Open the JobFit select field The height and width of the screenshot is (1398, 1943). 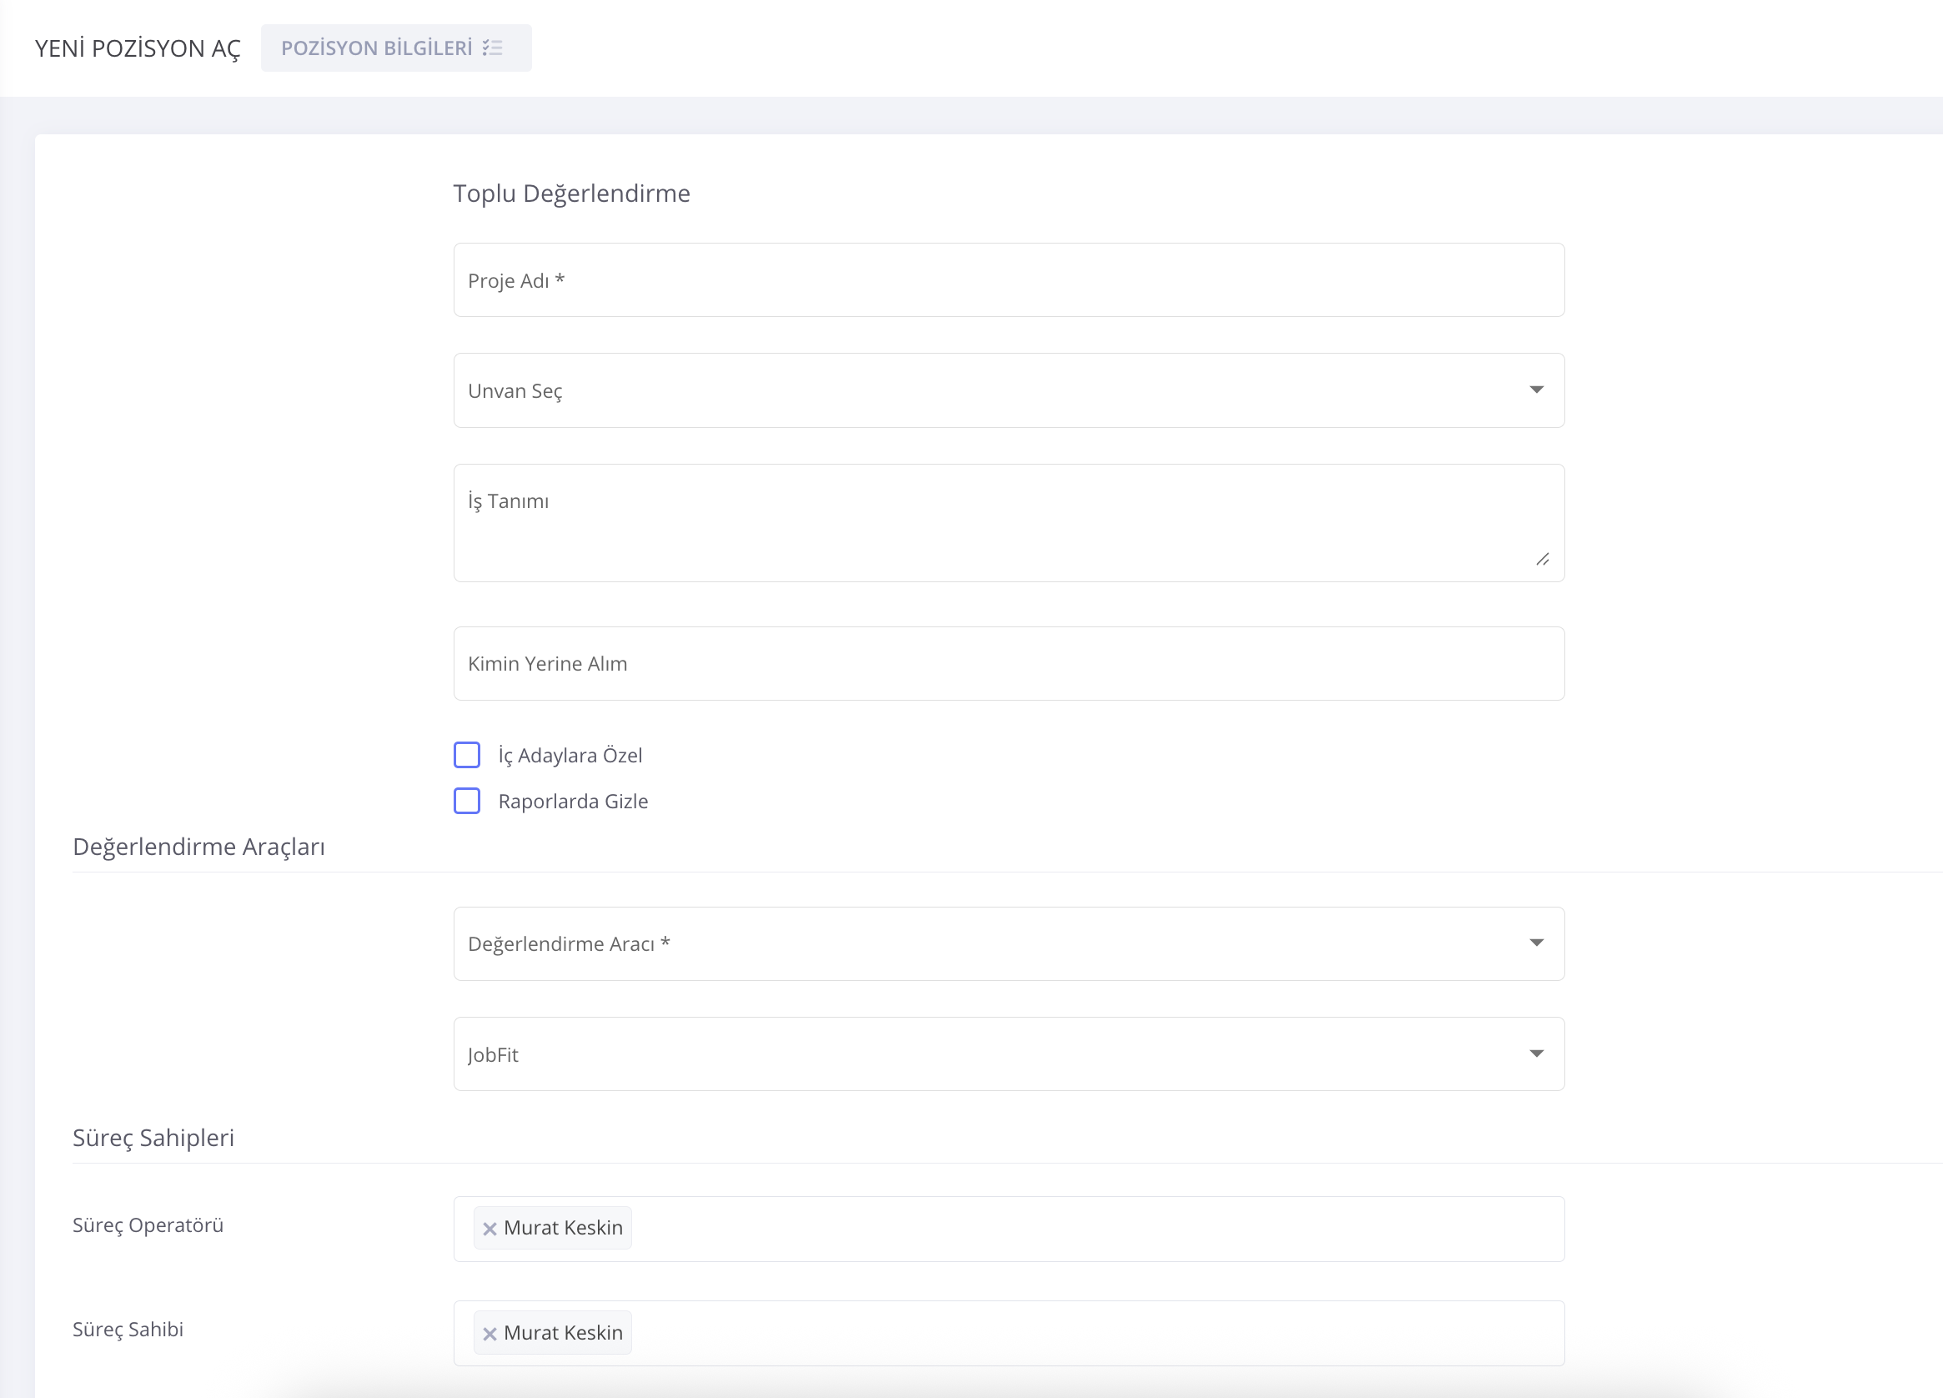pyautogui.click(x=942, y=1054)
